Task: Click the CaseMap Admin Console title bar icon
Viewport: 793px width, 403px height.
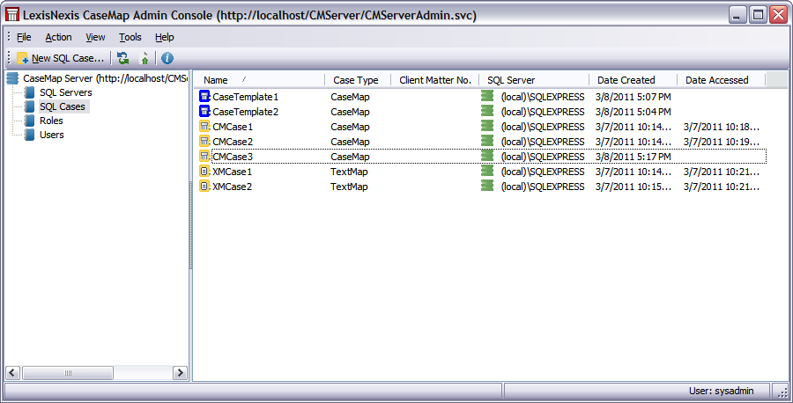Action: pos(12,15)
